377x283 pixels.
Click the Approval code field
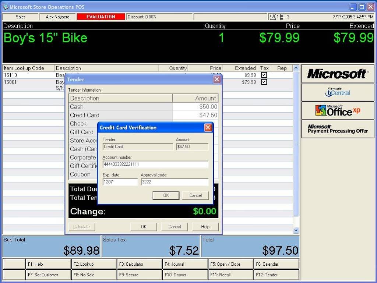[175, 182]
